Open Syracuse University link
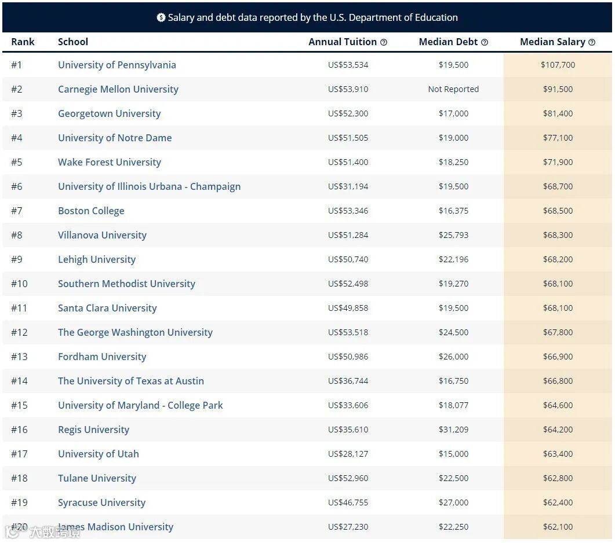The height and width of the screenshot is (543, 615). pyautogui.click(x=101, y=502)
